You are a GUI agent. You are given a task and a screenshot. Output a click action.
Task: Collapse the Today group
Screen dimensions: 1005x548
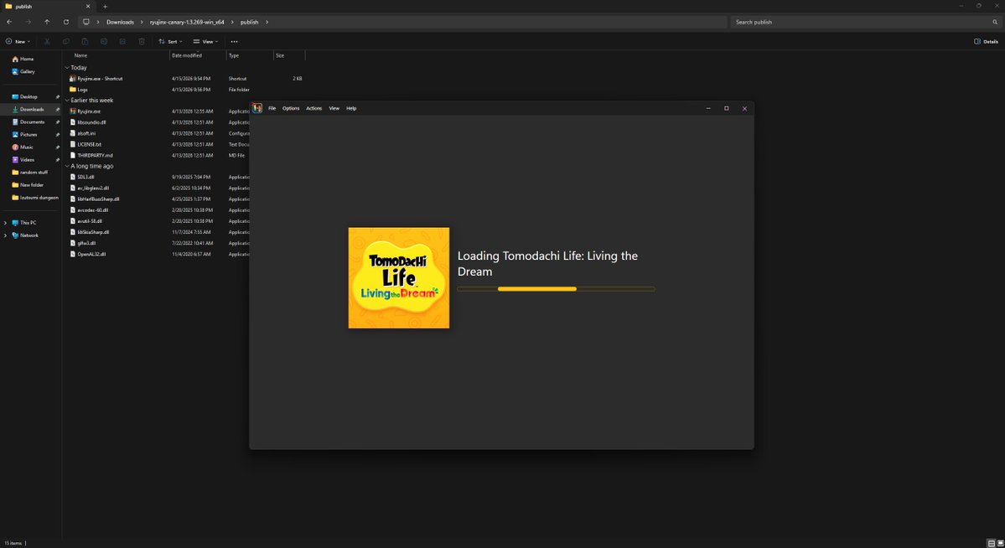tap(67, 67)
